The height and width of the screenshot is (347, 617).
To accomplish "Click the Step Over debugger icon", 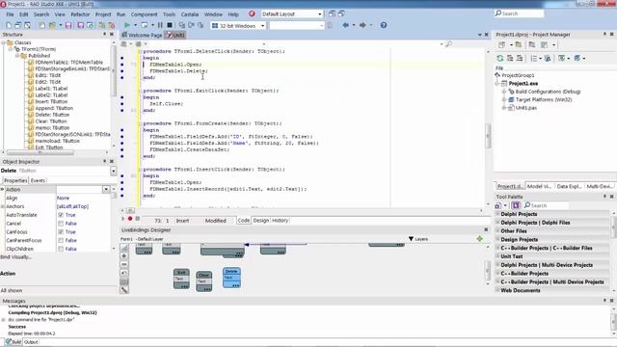I will pos(191,25).
